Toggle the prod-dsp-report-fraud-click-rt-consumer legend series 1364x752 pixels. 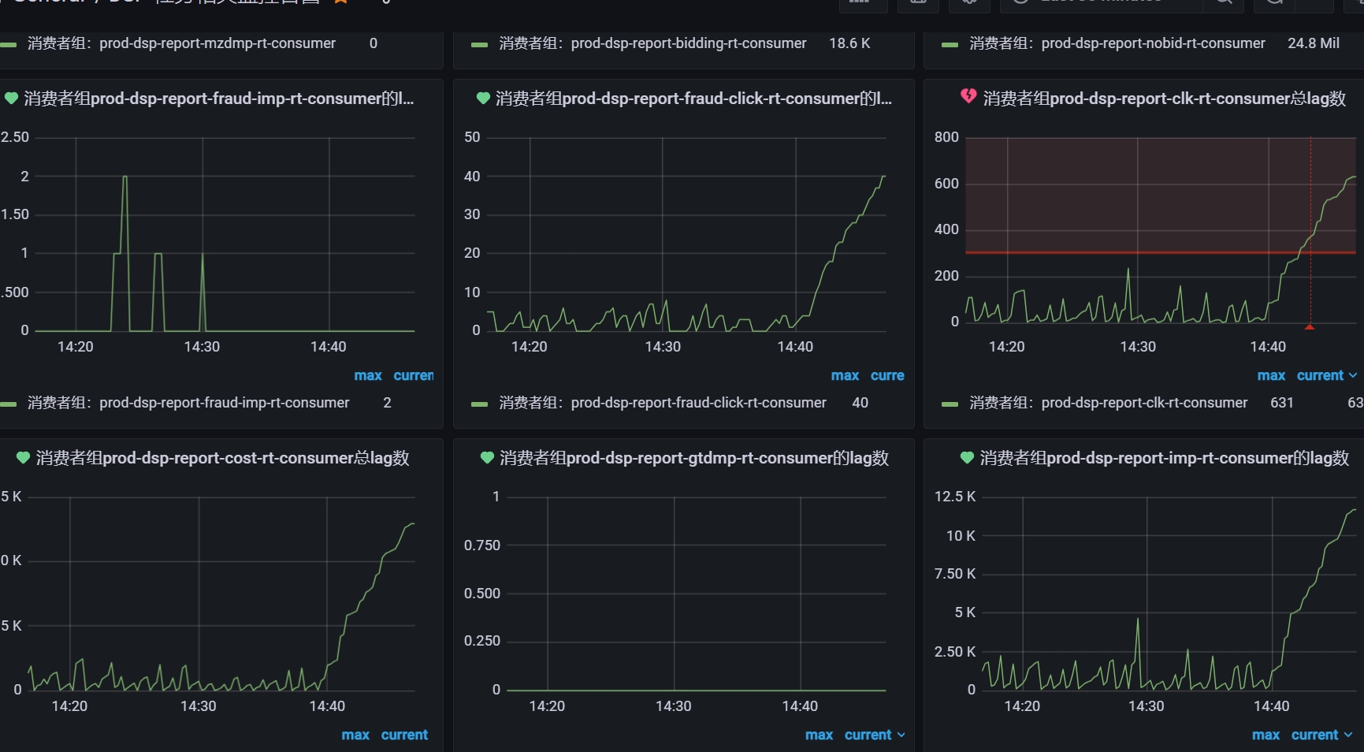(663, 403)
